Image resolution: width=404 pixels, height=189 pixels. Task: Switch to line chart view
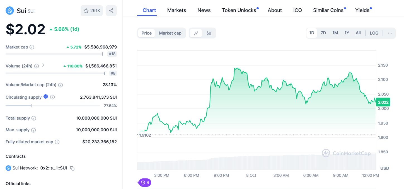[x=196, y=33]
